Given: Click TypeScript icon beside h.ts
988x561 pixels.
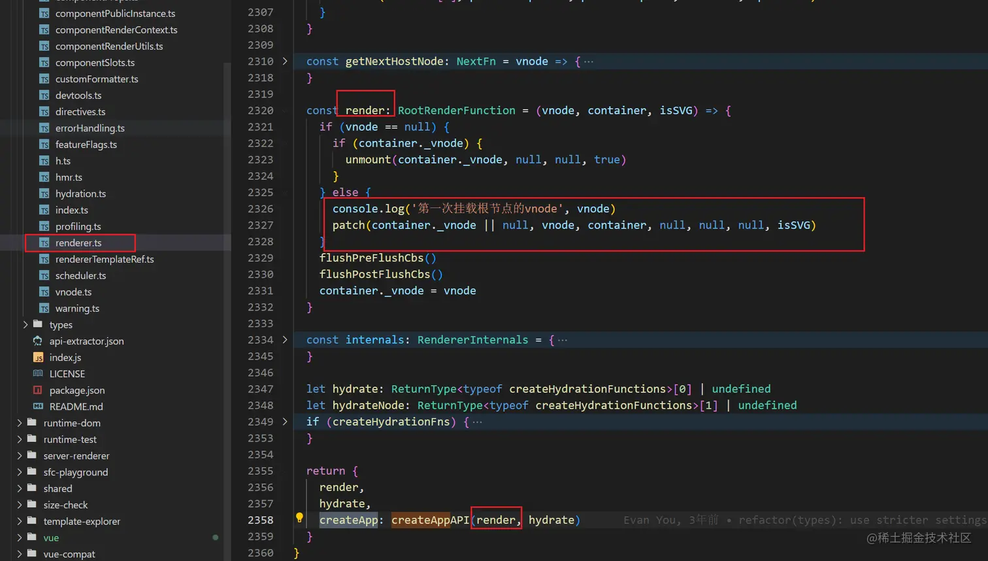Looking at the screenshot, I should point(44,160).
